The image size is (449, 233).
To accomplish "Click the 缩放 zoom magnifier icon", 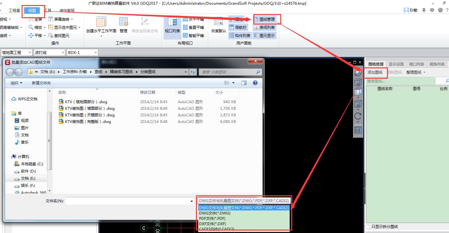I will [x=31, y=28].
